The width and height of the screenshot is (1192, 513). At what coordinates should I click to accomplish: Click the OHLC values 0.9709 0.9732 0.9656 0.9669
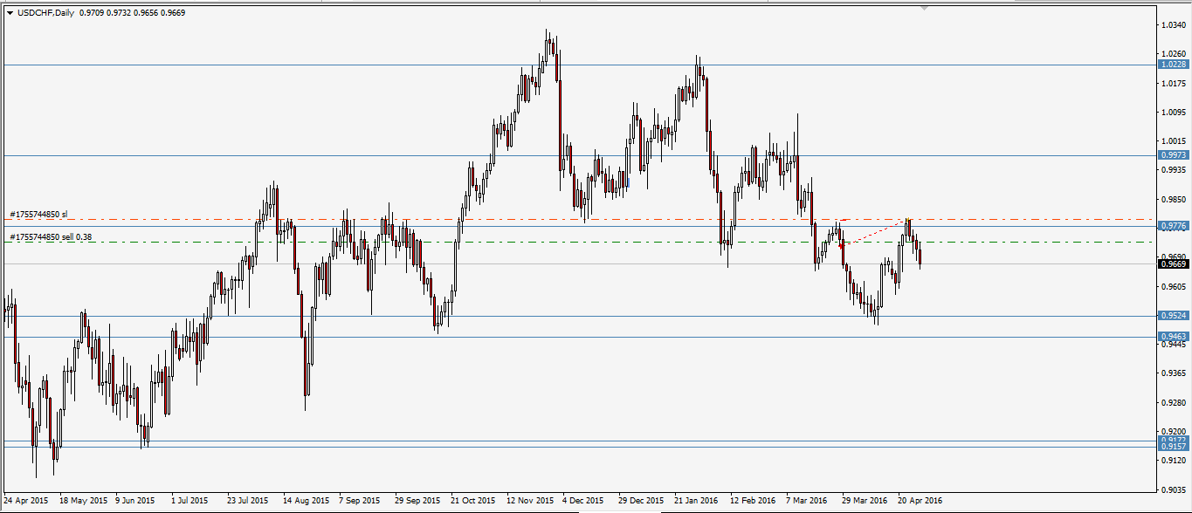[x=132, y=13]
